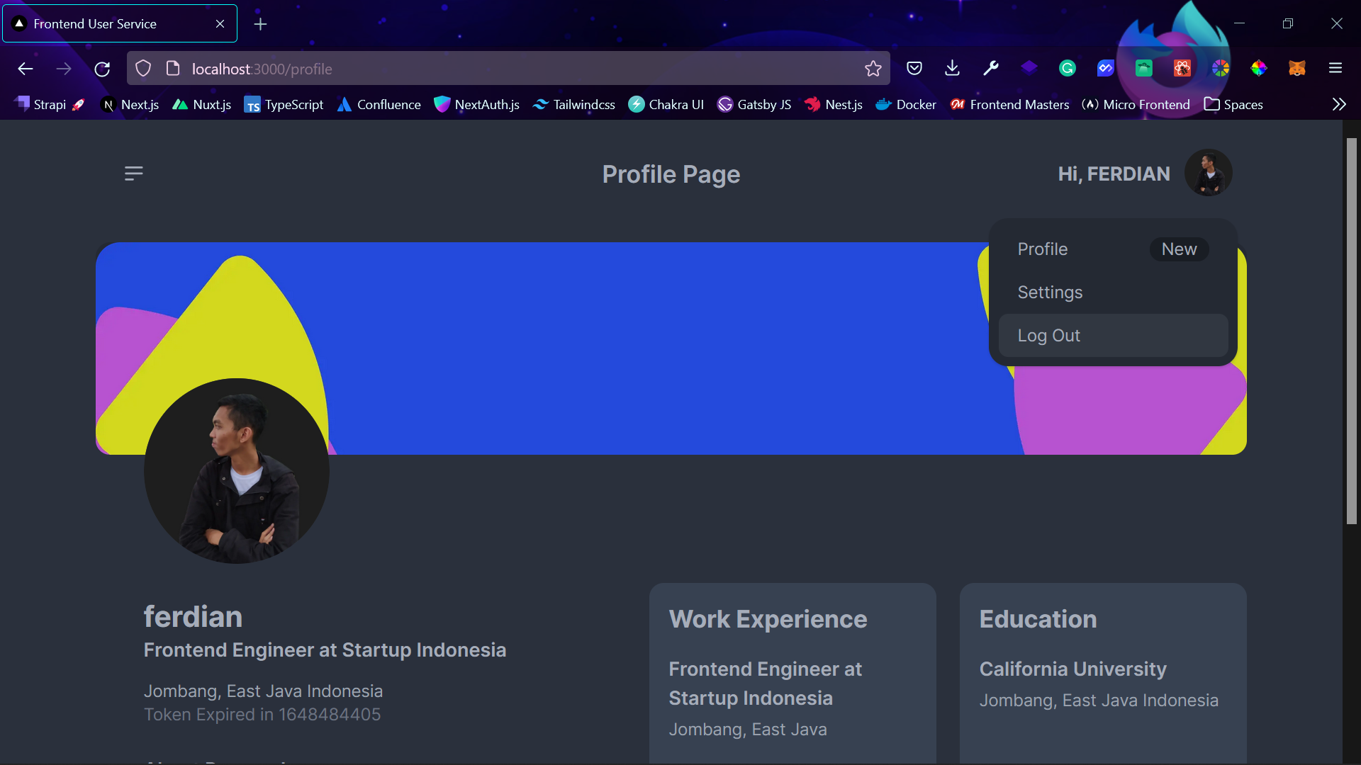Click the localhost address bar

point(496,69)
